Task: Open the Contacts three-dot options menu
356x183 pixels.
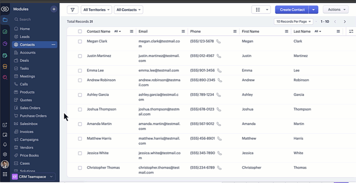Action: [53, 45]
